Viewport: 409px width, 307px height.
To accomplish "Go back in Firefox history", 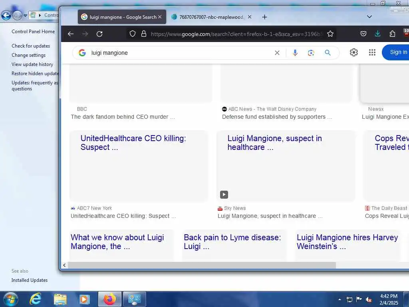I will 70,34.
